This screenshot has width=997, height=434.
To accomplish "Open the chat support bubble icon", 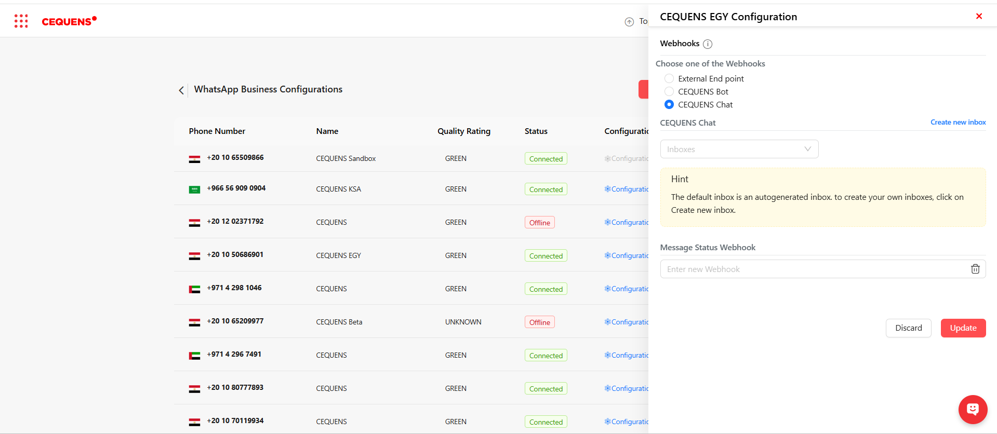I will (973, 410).
